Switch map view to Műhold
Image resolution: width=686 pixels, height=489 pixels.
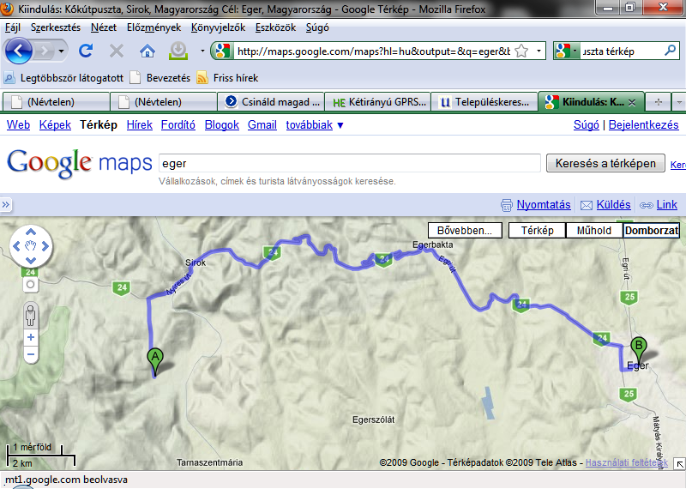tap(594, 230)
